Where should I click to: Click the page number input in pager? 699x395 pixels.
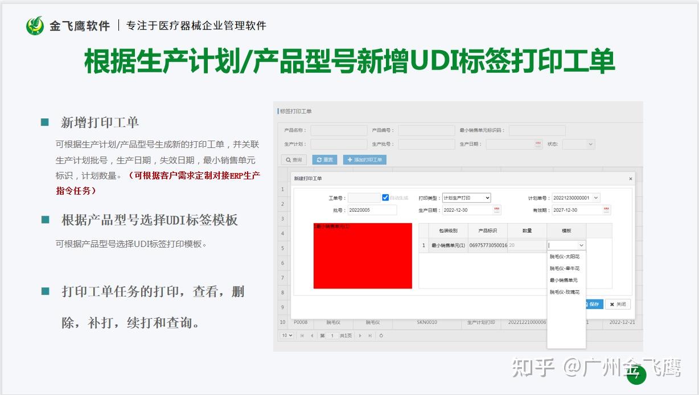click(x=332, y=336)
